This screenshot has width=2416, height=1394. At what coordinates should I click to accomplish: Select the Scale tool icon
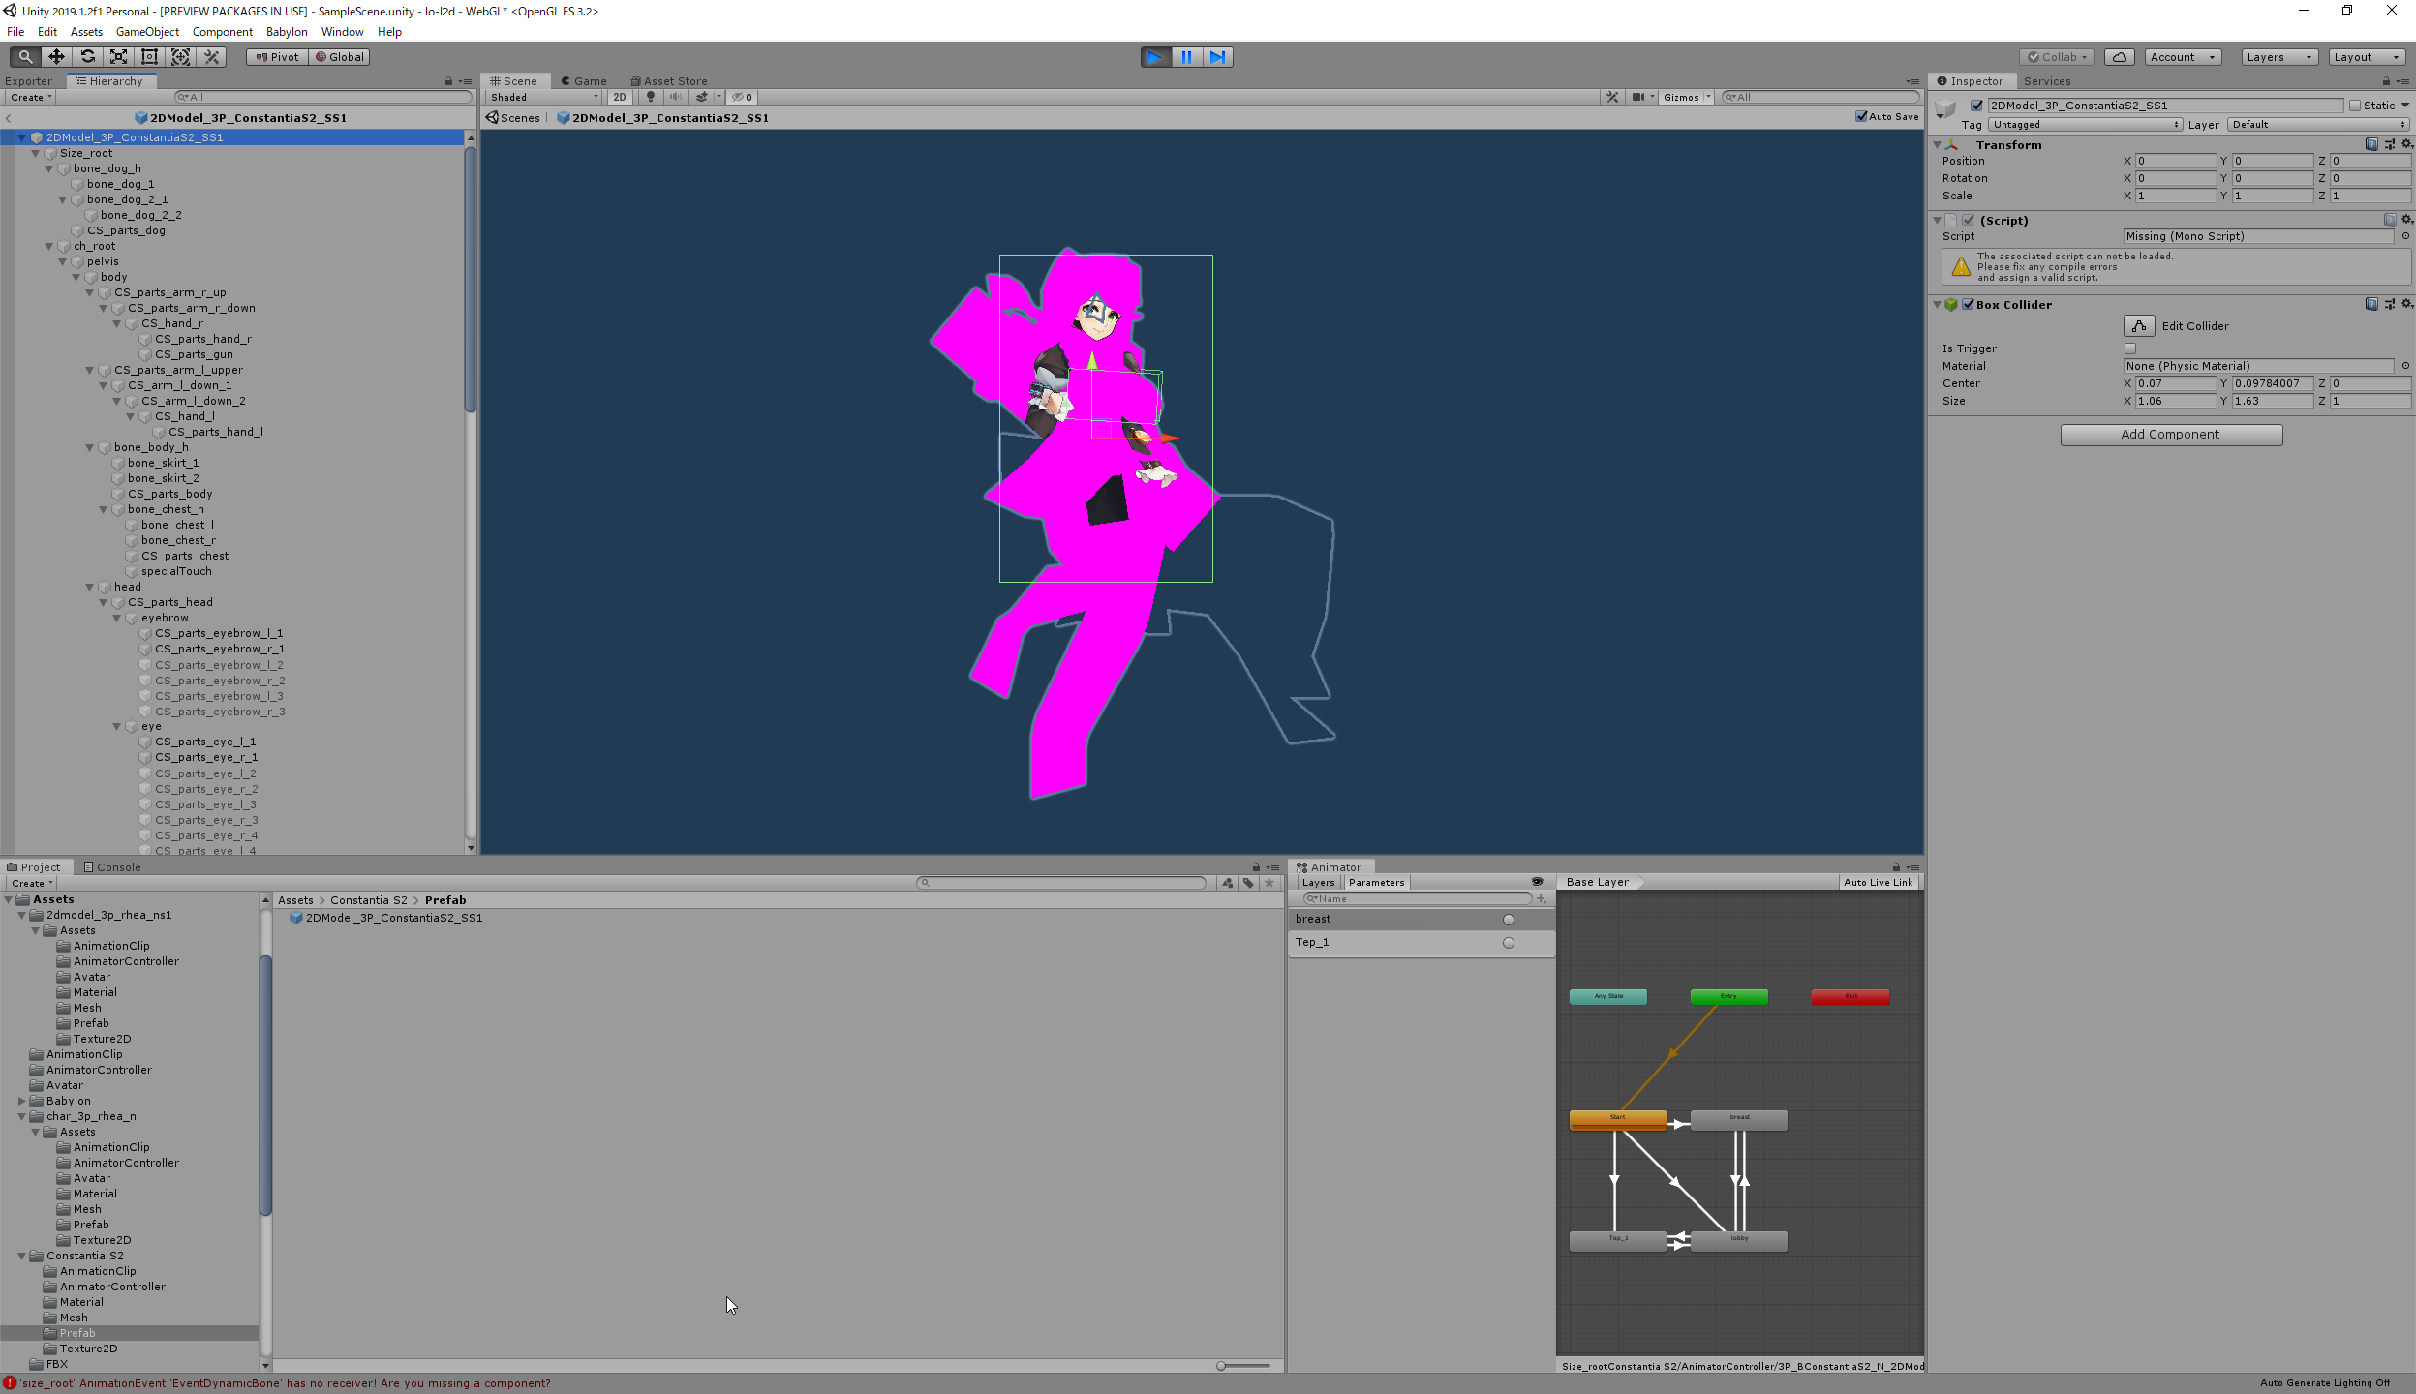click(118, 57)
